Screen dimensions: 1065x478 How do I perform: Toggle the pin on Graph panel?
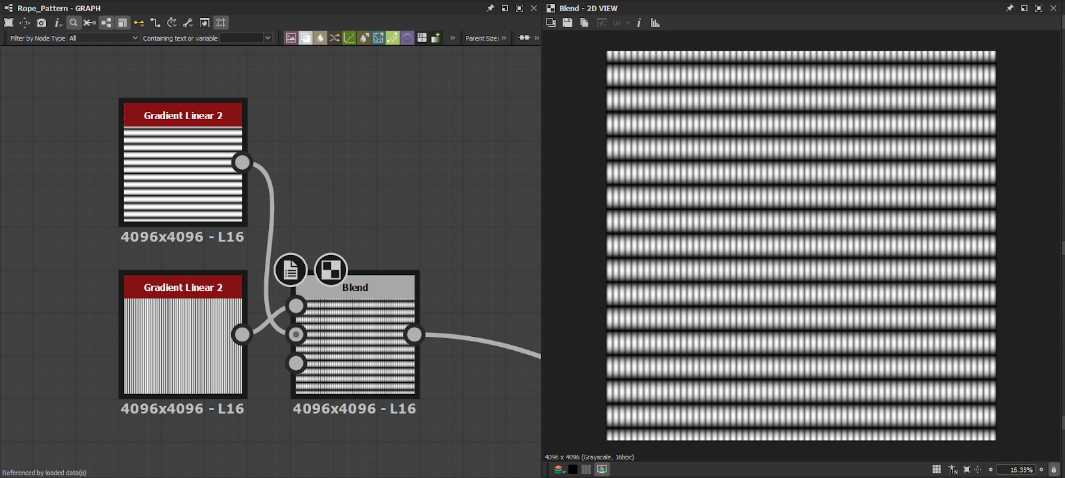491,8
